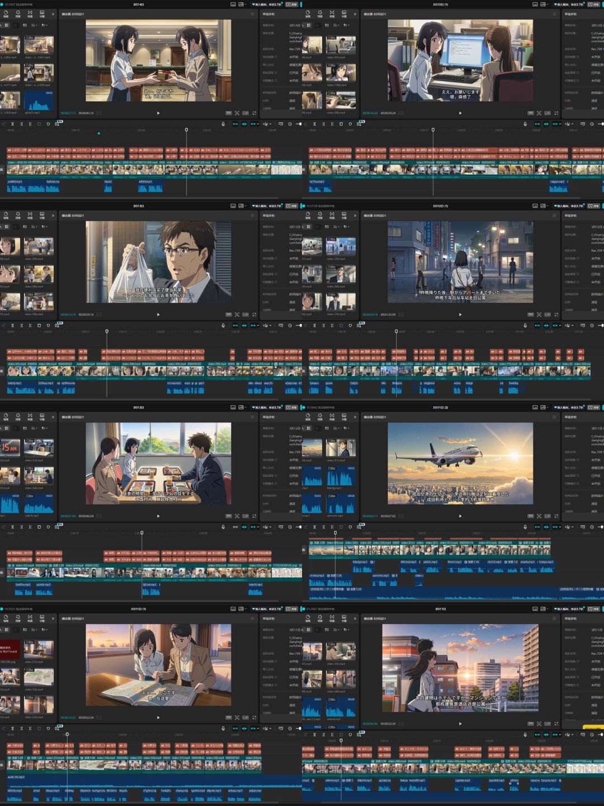Open the 转场 transitions tab in 3月12日 cafeteria window
Screen dimensions: 604x806
pyautogui.click(x=30, y=417)
